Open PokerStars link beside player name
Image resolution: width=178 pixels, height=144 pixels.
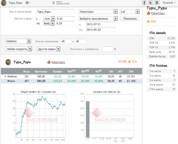tap(58, 62)
